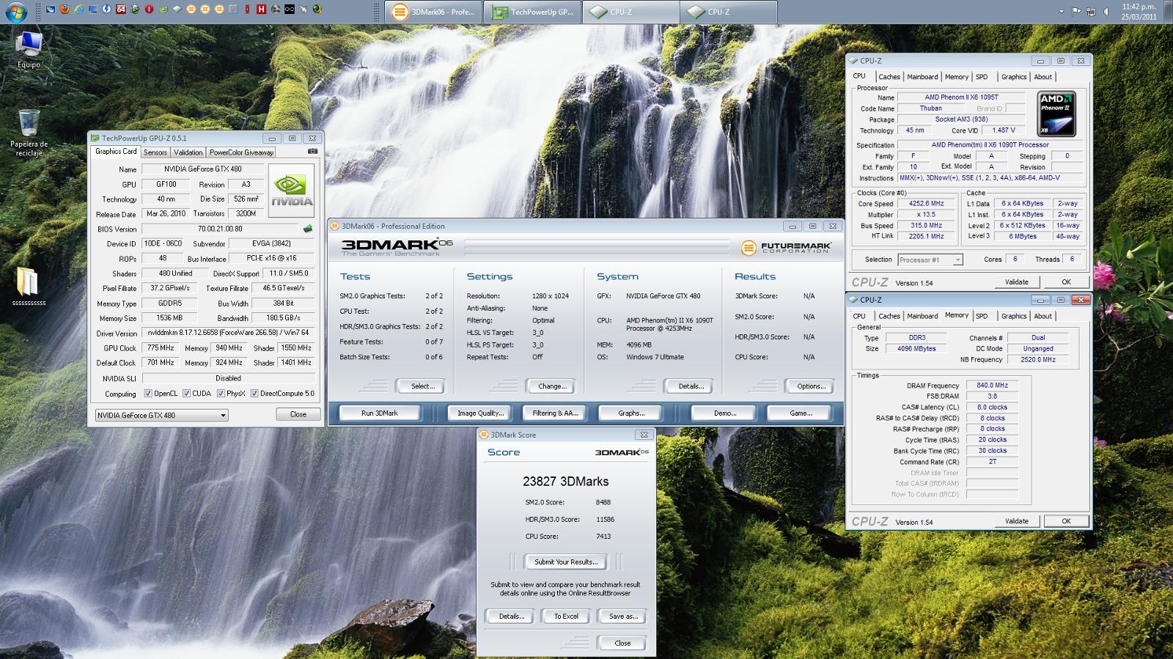Click Image Quality... button
This screenshot has height=659, width=1173.
480,413
